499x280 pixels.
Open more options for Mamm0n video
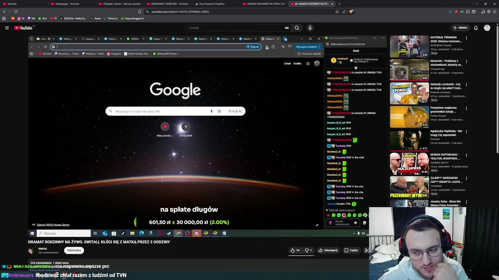pos(466,61)
